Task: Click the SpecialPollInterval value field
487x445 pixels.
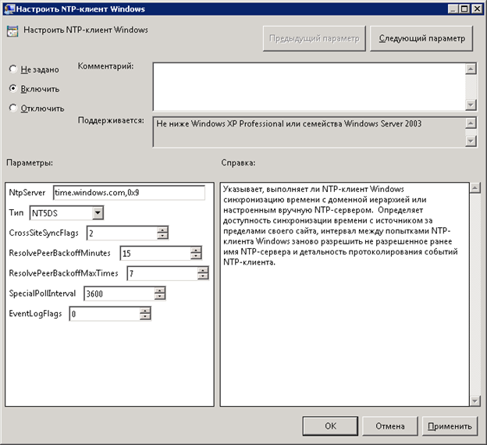Action: tap(119, 294)
